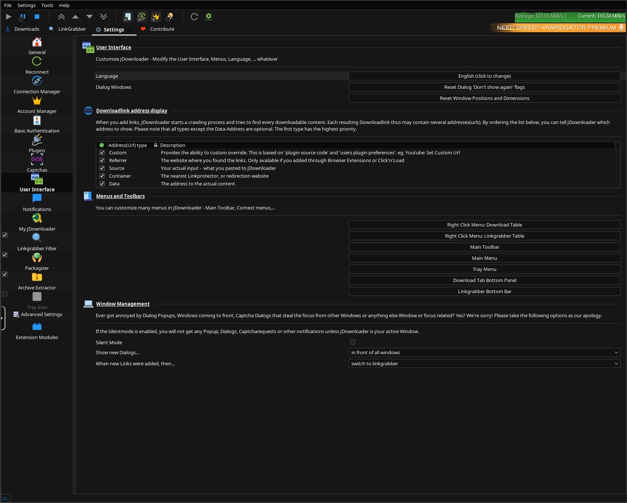
Task: Click the Main Menu customization button
Action: tap(485, 258)
